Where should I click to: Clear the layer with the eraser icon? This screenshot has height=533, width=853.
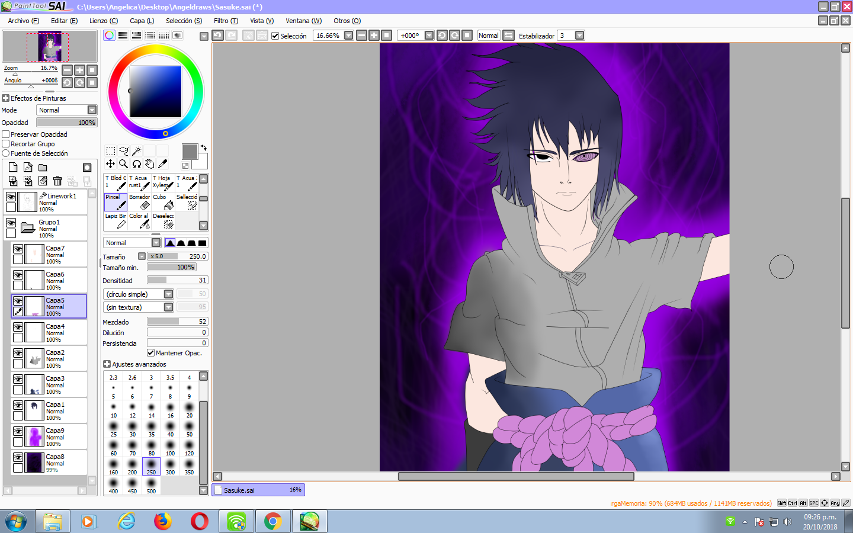(43, 181)
